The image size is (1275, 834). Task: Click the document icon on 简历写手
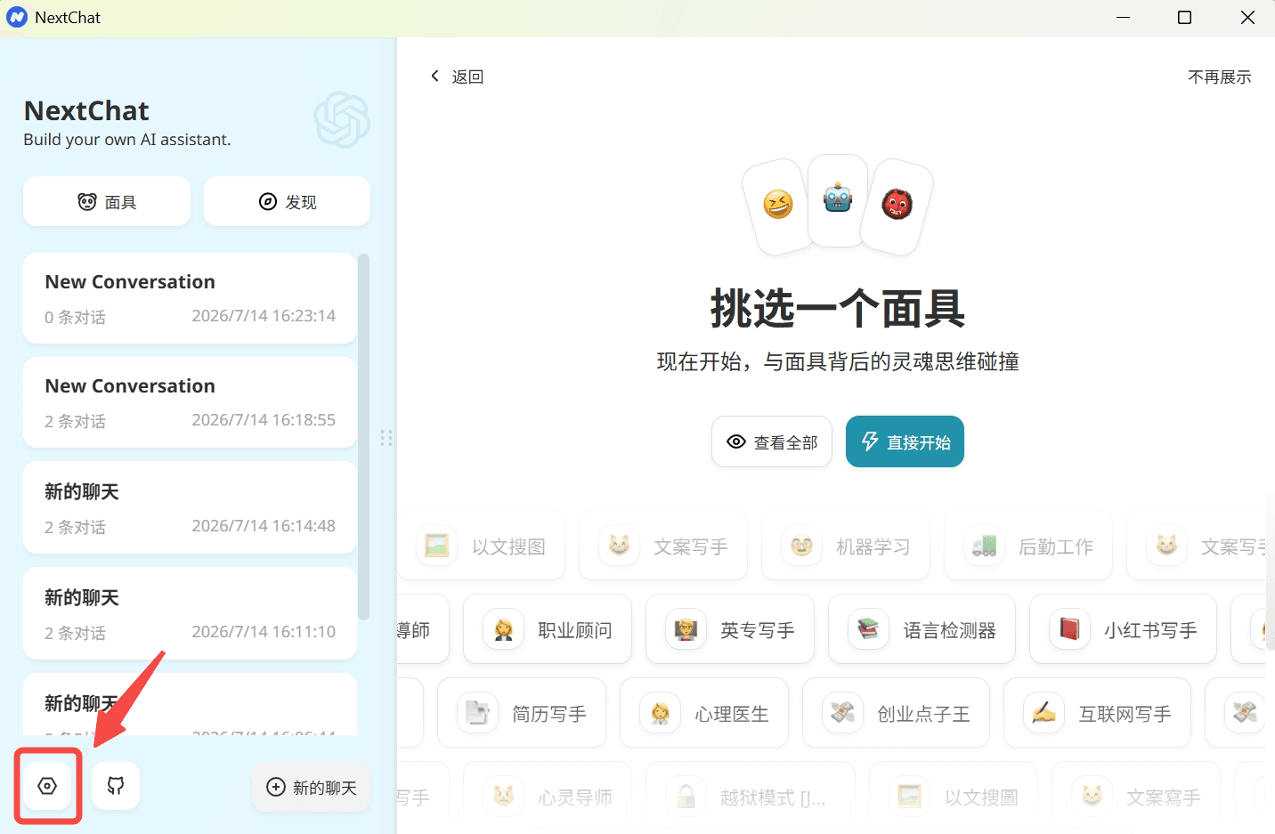(x=477, y=713)
